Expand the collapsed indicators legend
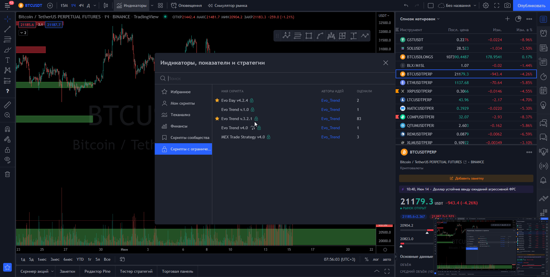 (x=23, y=33)
